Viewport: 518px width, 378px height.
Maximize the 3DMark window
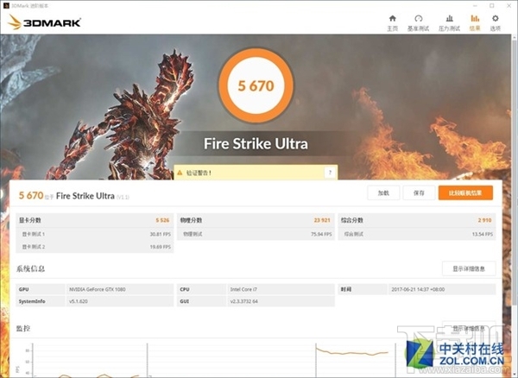click(x=492, y=6)
